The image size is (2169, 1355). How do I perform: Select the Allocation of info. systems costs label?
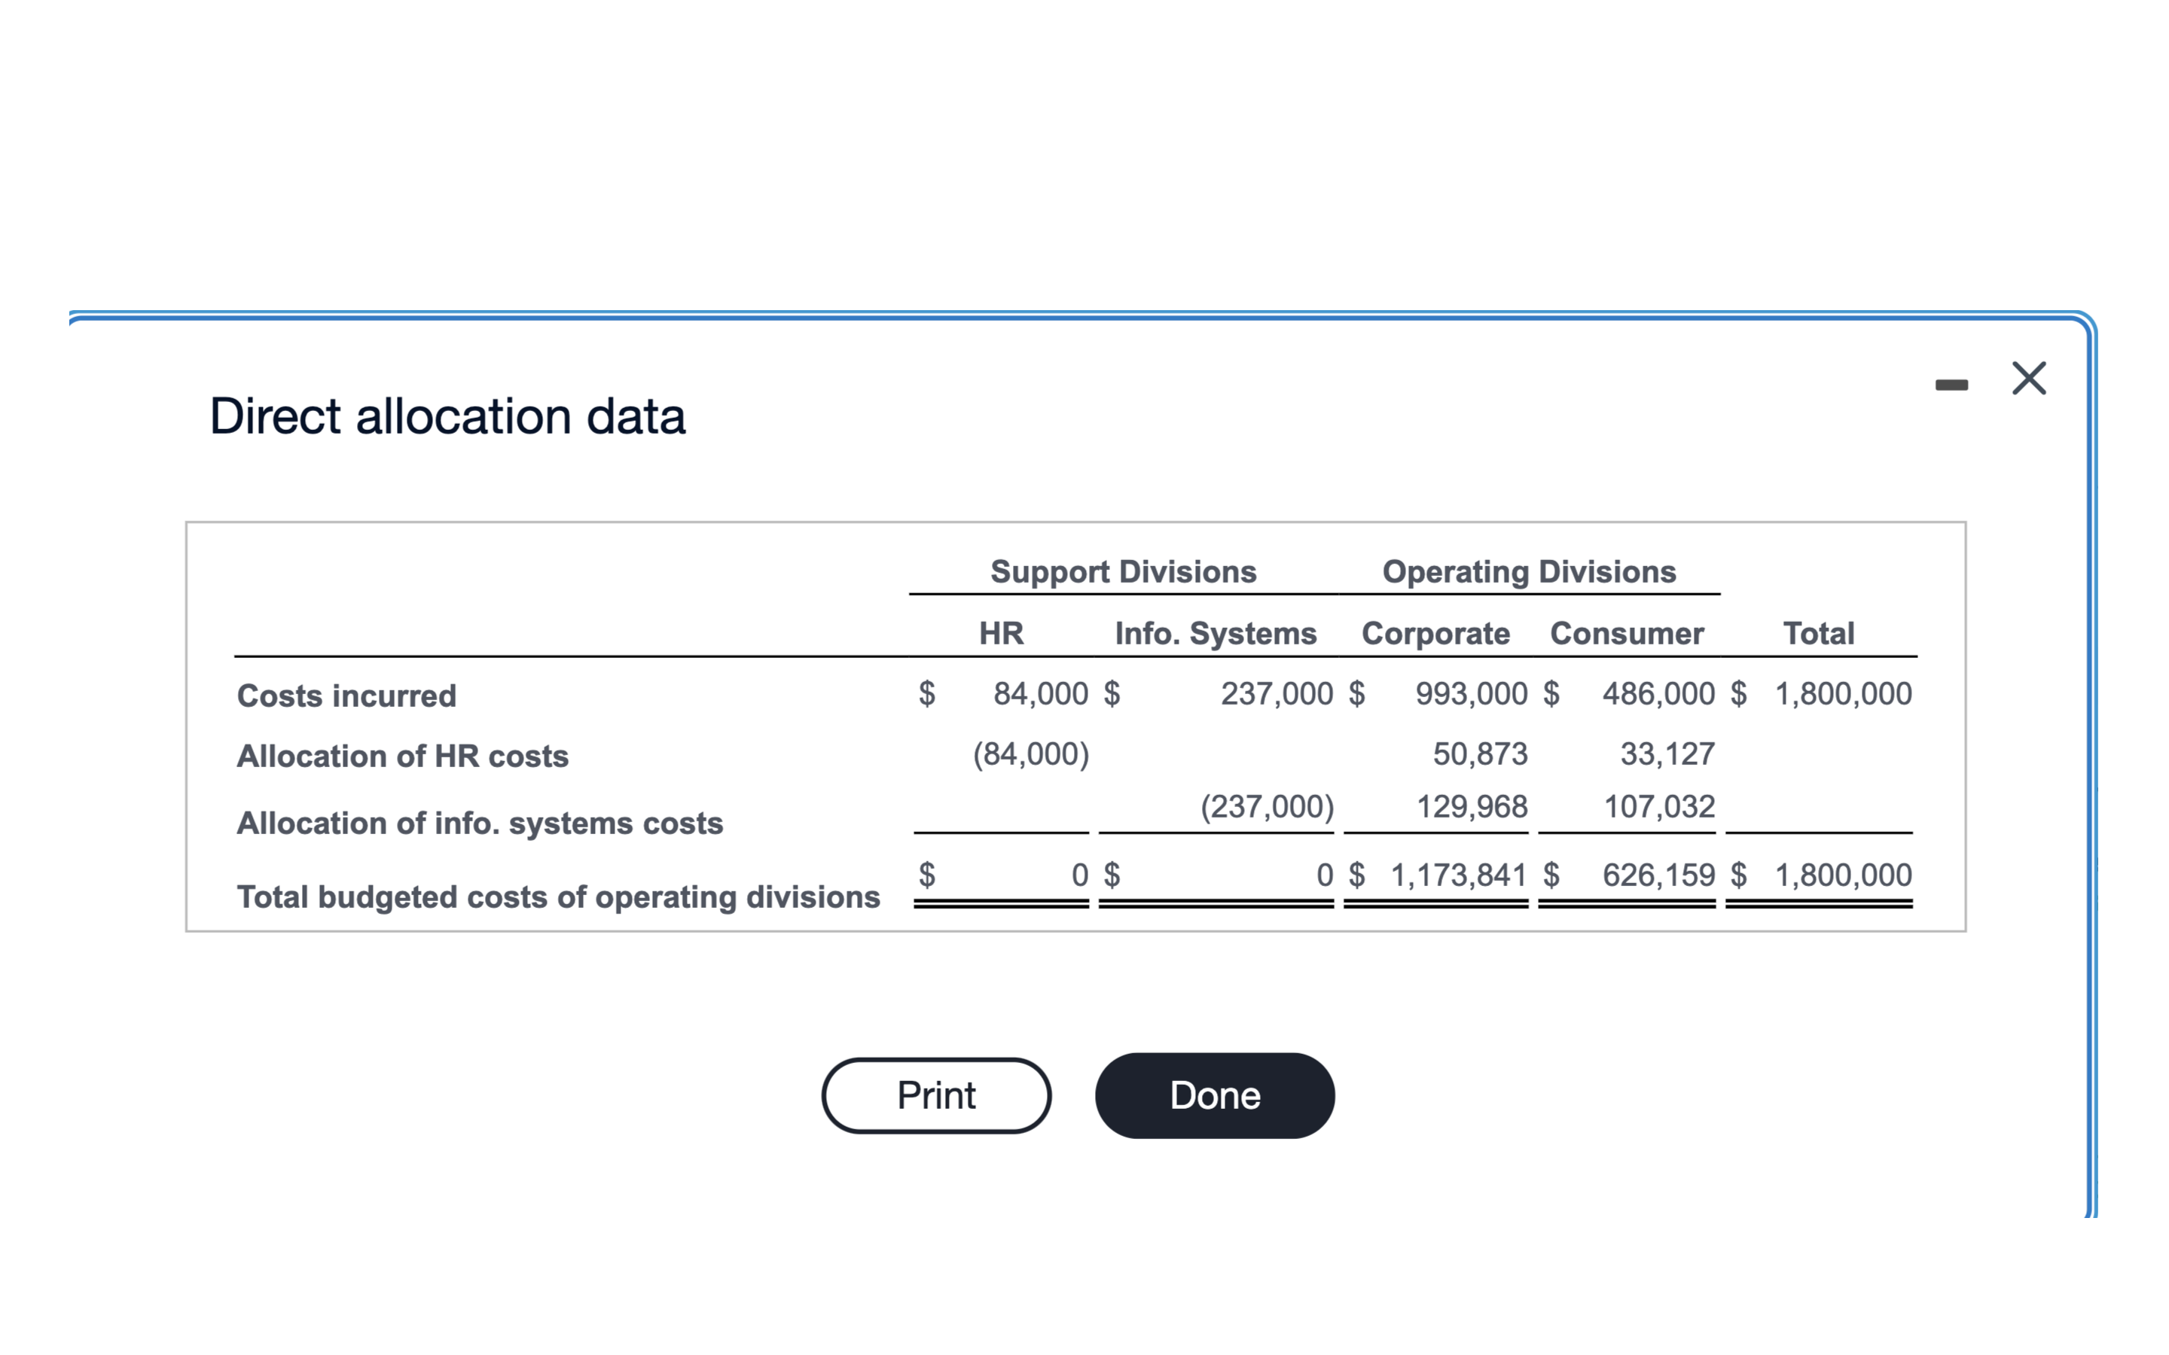click(479, 823)
